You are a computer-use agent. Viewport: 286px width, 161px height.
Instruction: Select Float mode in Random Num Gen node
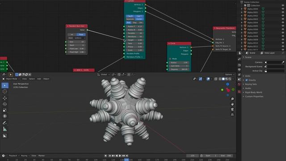click(x=81, y=34)
